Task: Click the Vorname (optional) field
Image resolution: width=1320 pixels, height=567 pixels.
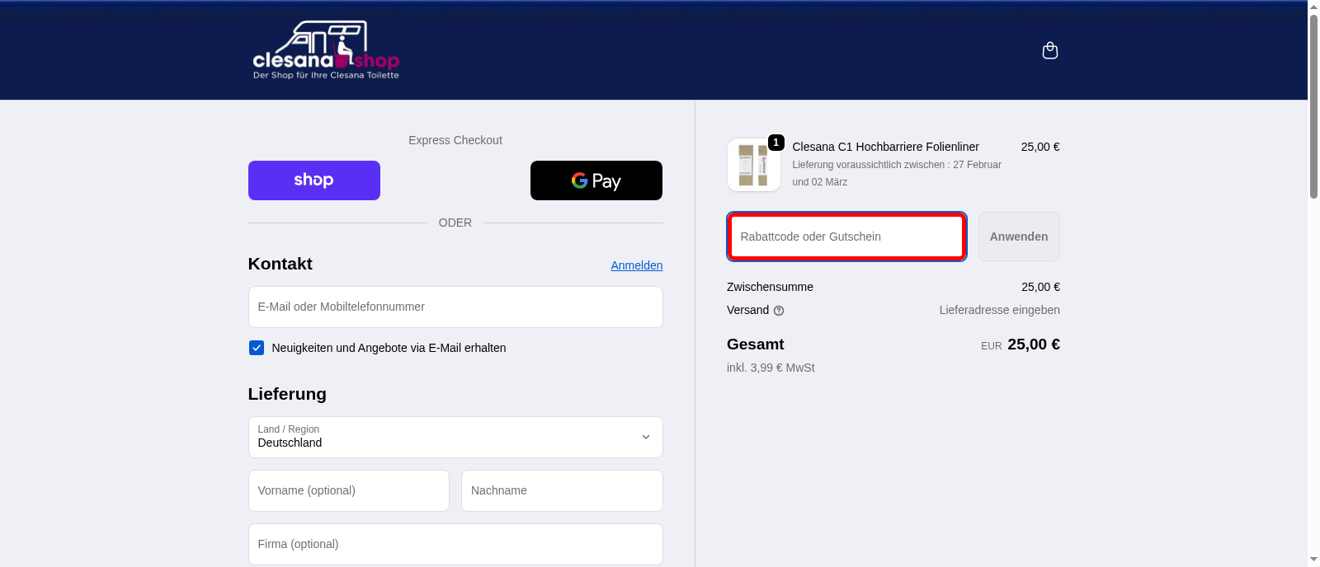Action: coord(349,490)
